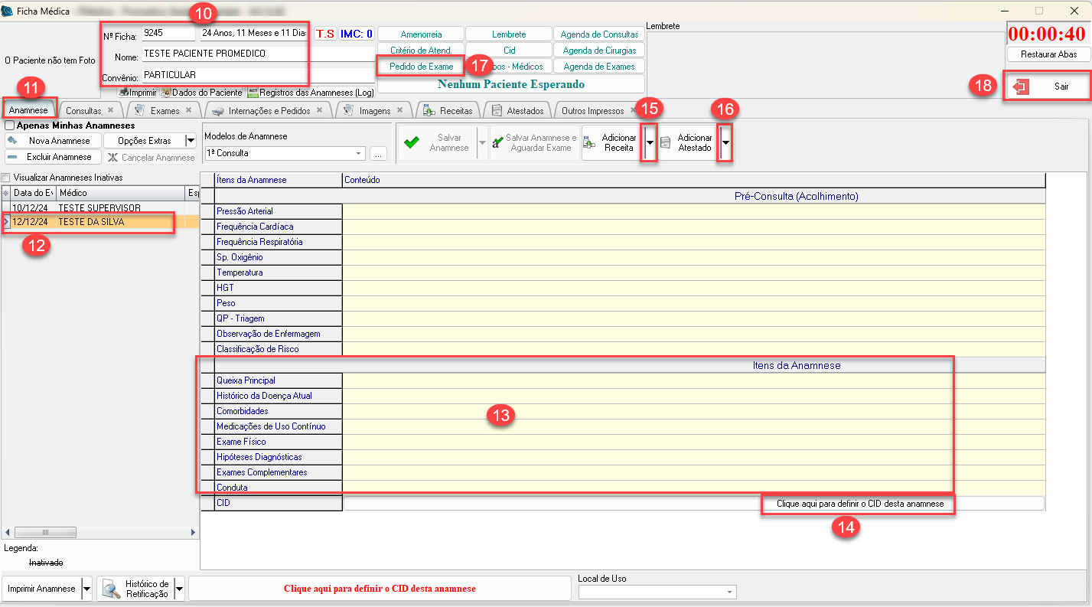This screenshot has height=607, width=1092.
Task: Open the Internações e Pedidos tab
Action: [269, 110]
